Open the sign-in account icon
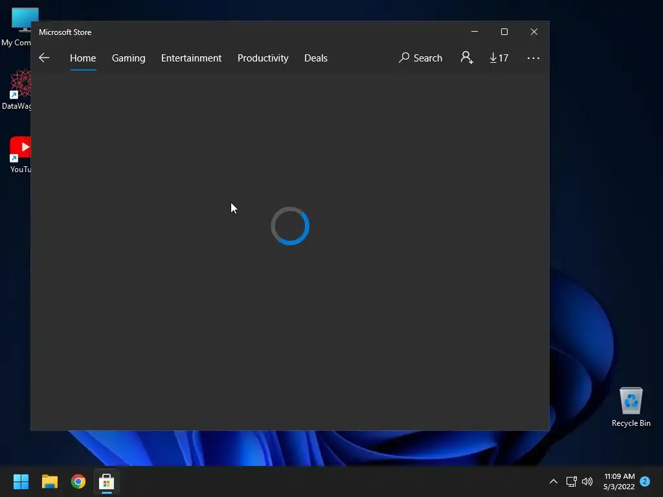This screenshot has height=497, width=663. pos(467,58)
